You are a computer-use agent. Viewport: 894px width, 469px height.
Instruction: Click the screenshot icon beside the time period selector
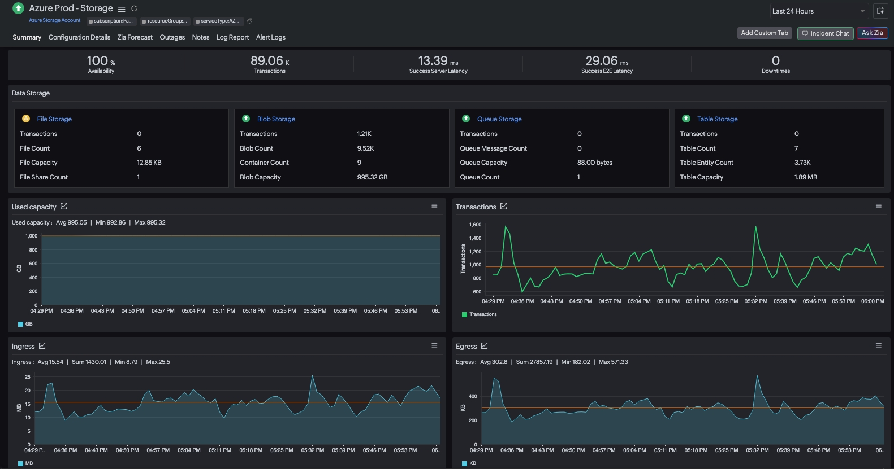tap(880, 11)
